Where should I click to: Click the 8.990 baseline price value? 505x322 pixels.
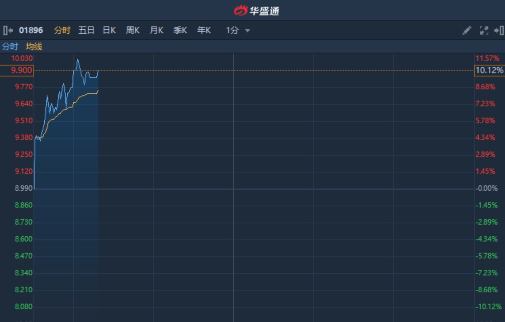click(x=24, y=189)
